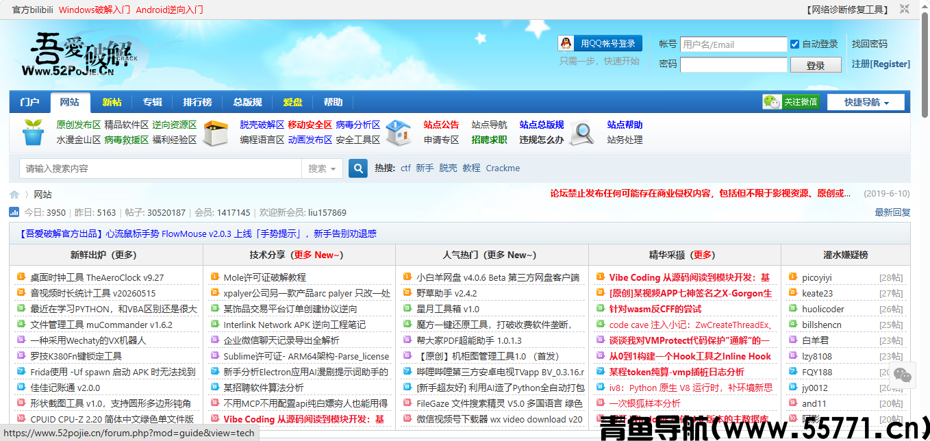
Task: Click the hot search term Crackme
Action: pos(503,168)
